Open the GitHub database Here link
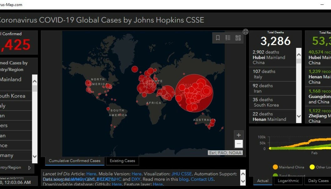Viewport: 331px width, 189px height. pos(117,184)
